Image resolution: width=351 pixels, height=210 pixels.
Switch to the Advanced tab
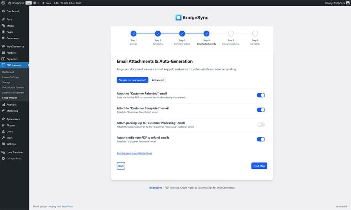[x=157, y=80]
